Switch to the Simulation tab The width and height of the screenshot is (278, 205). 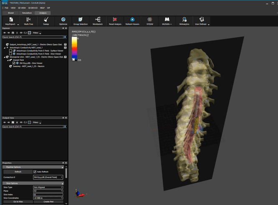(x=27, y=13)
